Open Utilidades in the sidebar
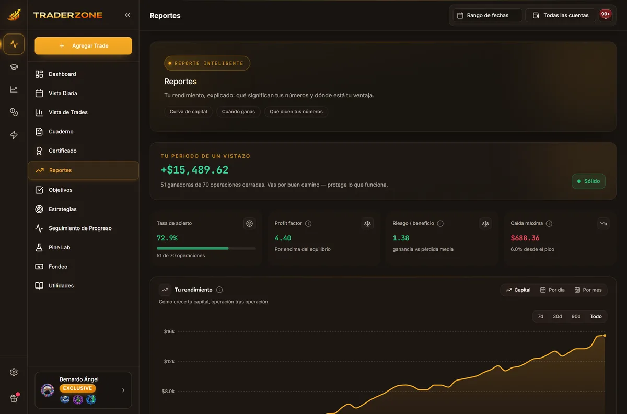 click(x=84, y=286)
